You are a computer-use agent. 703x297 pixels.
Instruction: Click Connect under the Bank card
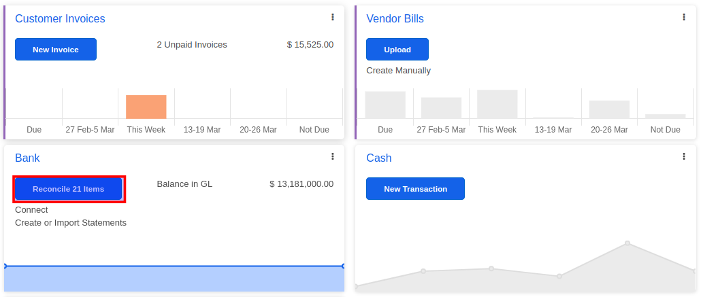click(31, 210)
